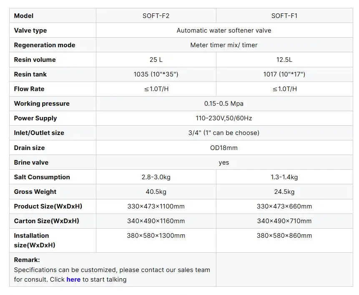Click the "Meter timer mix/ timer" value
Image resolution: width=359 pixels, height=295 pixels.
224,45
